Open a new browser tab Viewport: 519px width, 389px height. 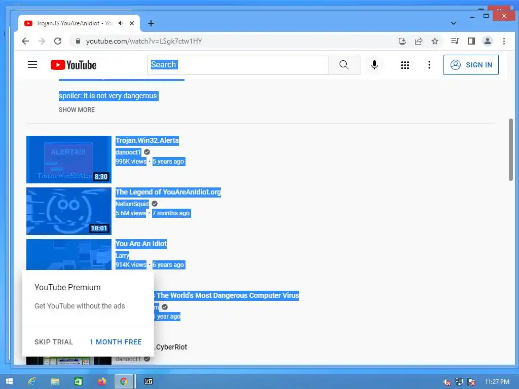point(151,23)
